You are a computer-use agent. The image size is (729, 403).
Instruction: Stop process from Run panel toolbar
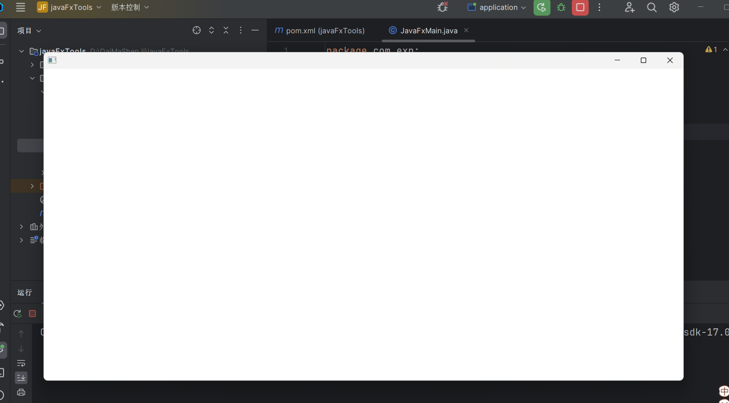32,313
